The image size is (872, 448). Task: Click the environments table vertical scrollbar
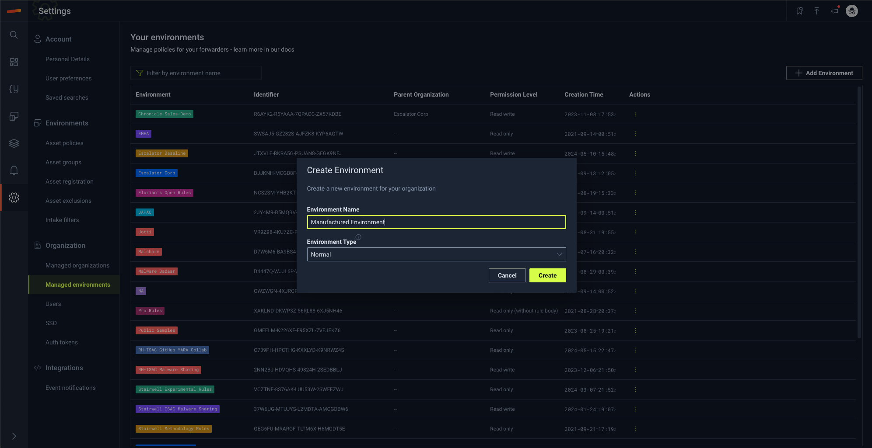coord(859,212)
